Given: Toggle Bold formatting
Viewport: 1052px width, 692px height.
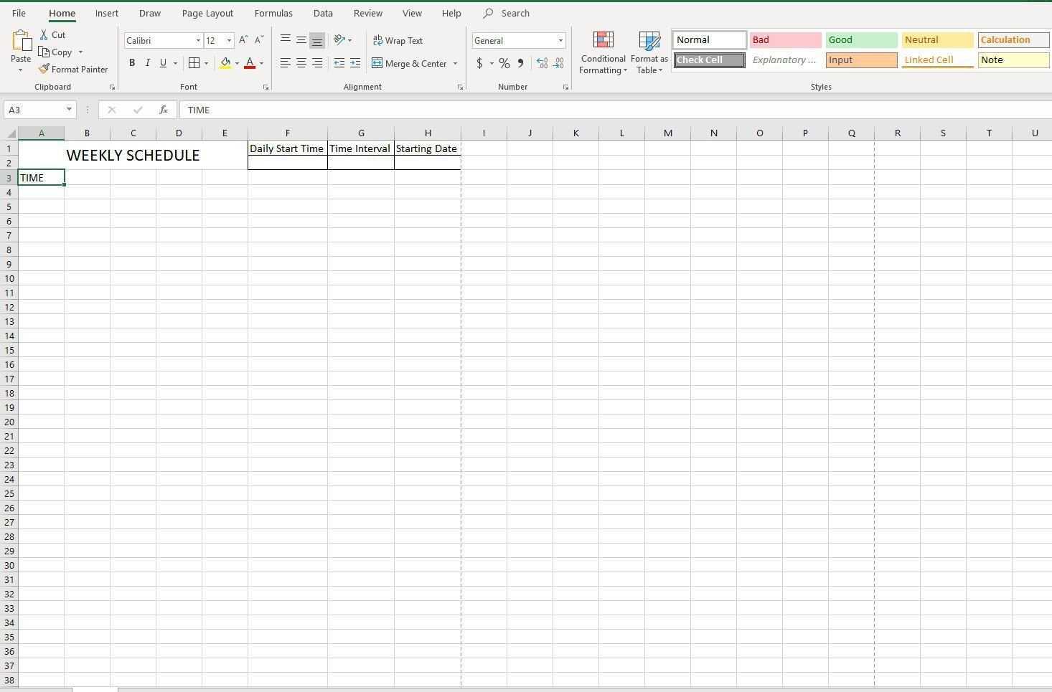Looking at the screenshot, I should coord(132,64).
